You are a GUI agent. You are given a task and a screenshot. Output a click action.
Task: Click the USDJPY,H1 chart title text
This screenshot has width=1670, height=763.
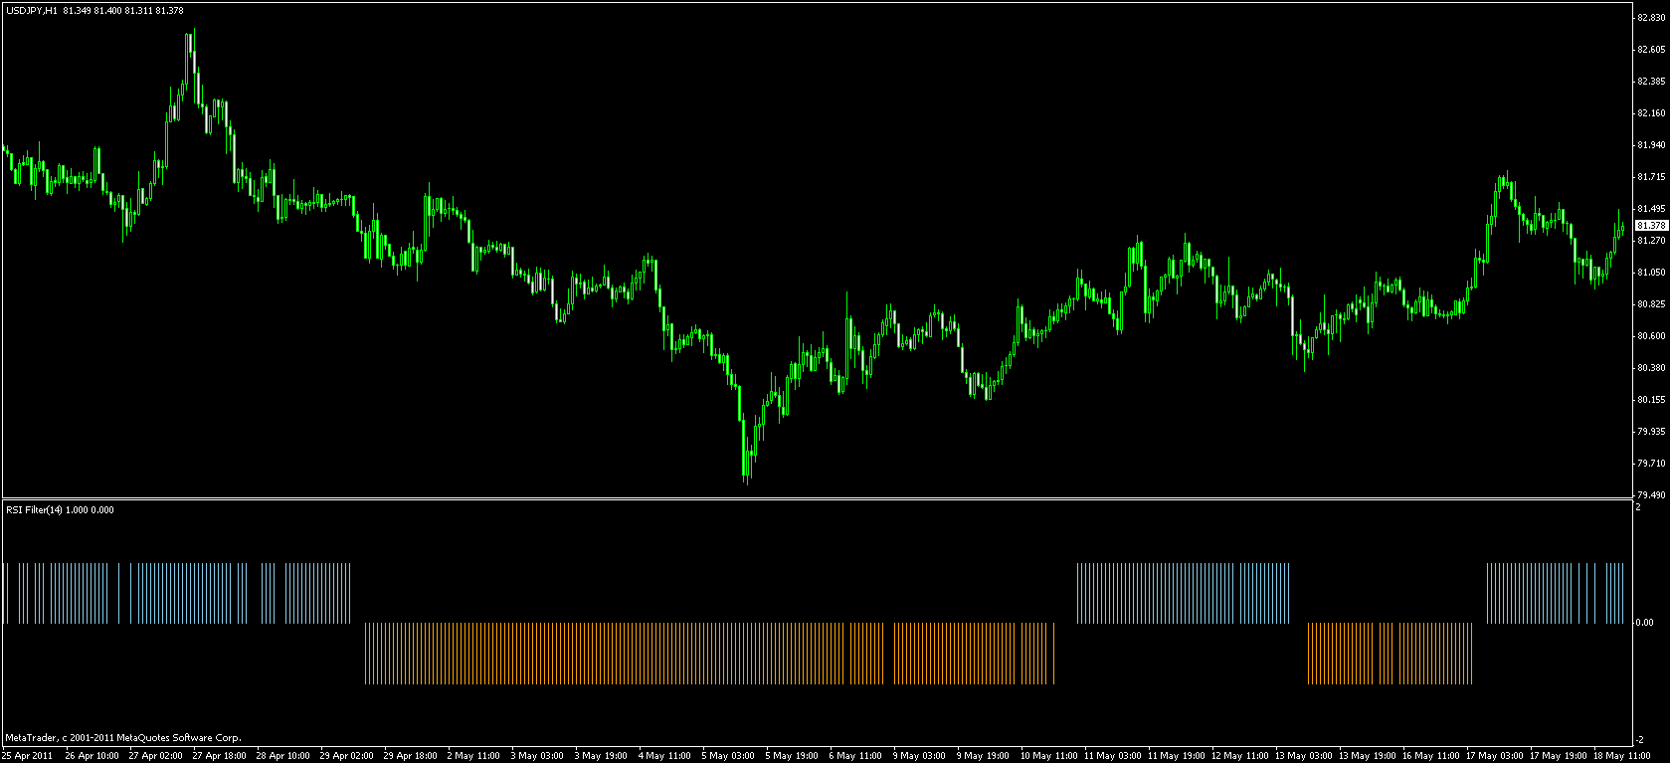31,10
